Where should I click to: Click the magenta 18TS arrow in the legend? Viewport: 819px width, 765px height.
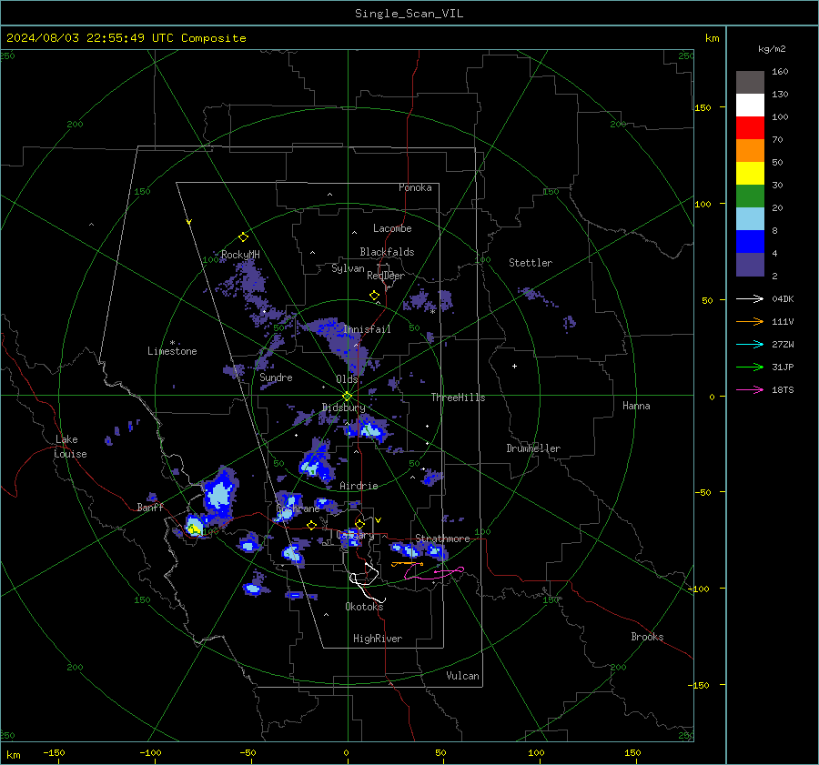750,389
